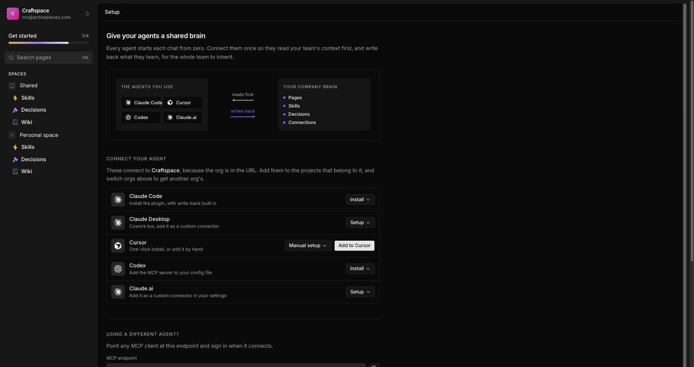694x367 pixels.
Task: Expand the Cursor Manual setup dropdown
Action: click(308, 245)
